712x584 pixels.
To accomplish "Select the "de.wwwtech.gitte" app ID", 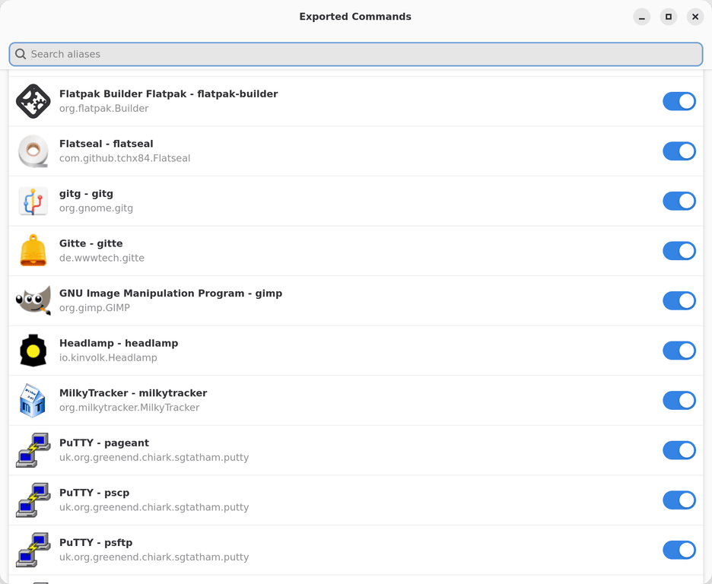I will 102,259.
